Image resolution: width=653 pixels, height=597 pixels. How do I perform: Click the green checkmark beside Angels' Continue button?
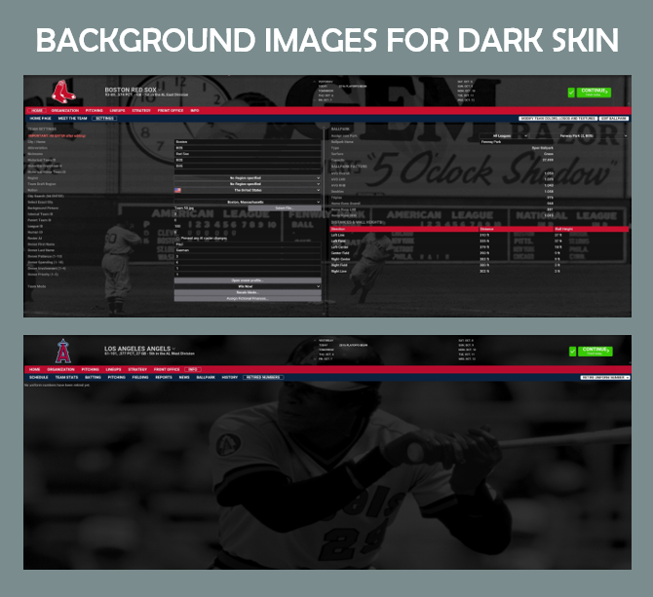point(572,352)
